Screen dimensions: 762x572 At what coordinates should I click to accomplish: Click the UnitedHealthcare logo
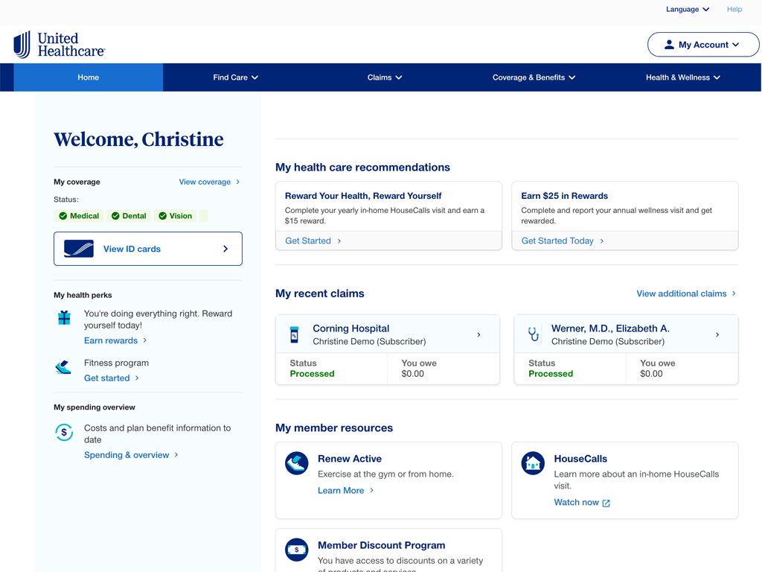coord(60,45)
